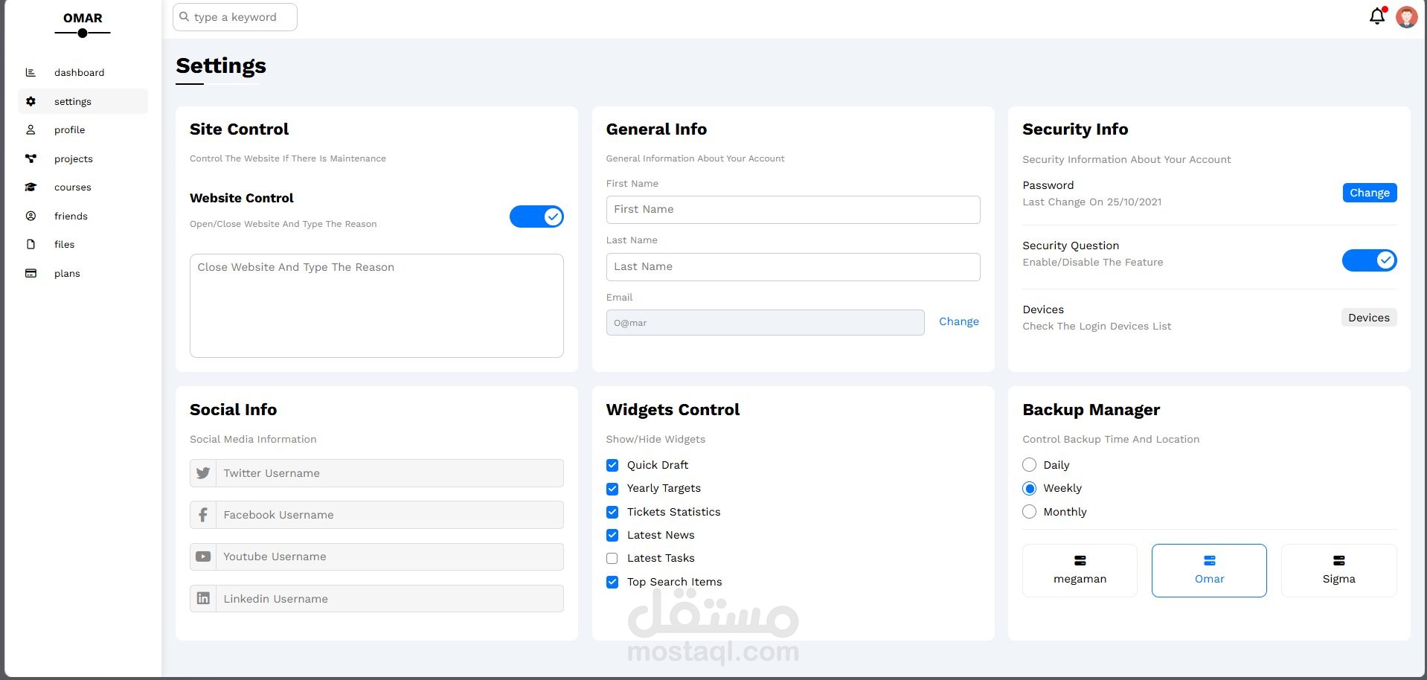1427x680 pixels.
Task: Click the Linkedin icon in Social Info
Action: pyautogui.click(x=203, y=598)
